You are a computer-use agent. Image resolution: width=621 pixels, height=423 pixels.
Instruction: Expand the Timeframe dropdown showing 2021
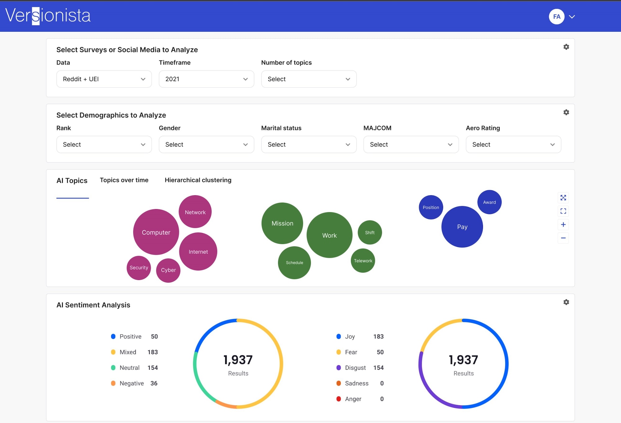pyautogui.click(x=206, y=79)
